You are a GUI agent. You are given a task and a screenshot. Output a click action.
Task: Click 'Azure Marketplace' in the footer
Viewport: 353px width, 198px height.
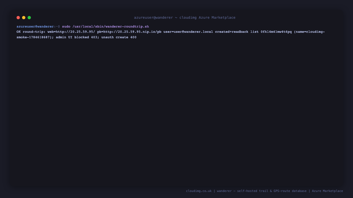click(328, 191)
